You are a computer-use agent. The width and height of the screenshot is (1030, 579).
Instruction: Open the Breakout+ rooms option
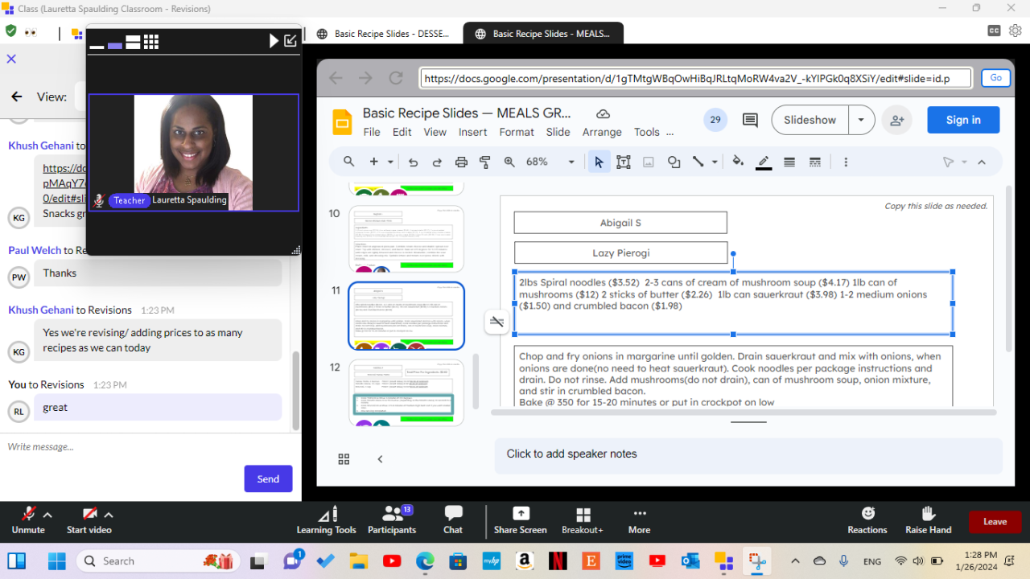pyautogui.click(x=583, y=520)
